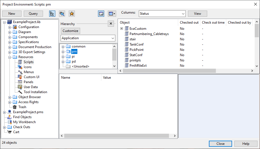Click the Query button
Screen dimensions: 260x149
33,14
